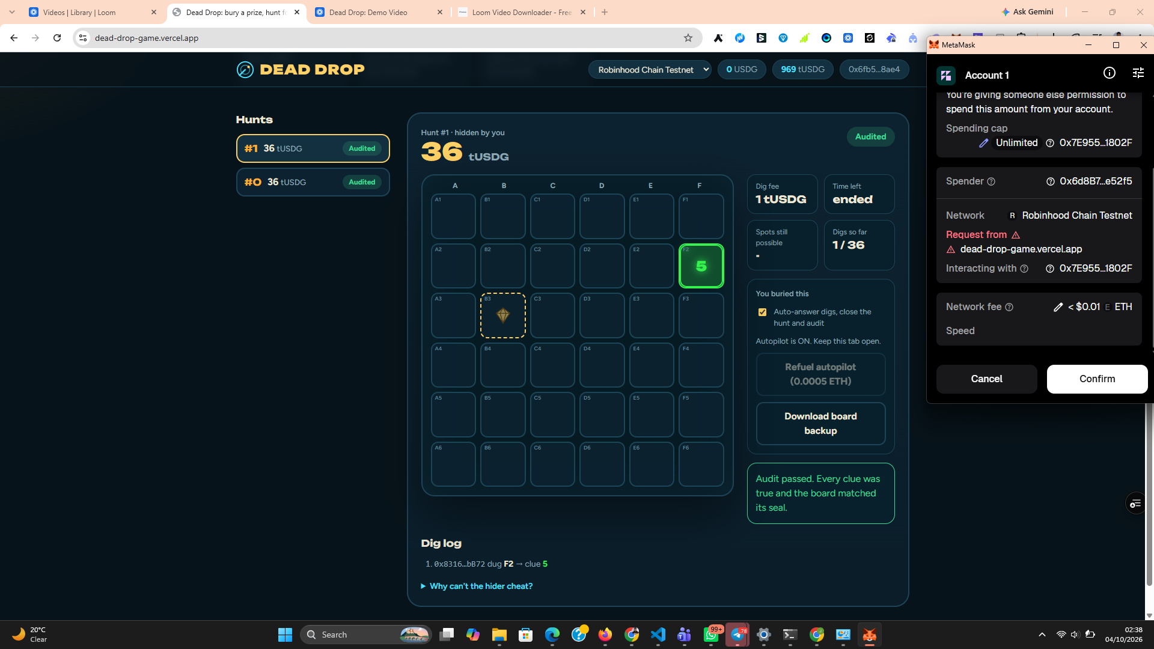Click Download board backup button
This screenshot has height=649, width=1154.
(820, 424)
